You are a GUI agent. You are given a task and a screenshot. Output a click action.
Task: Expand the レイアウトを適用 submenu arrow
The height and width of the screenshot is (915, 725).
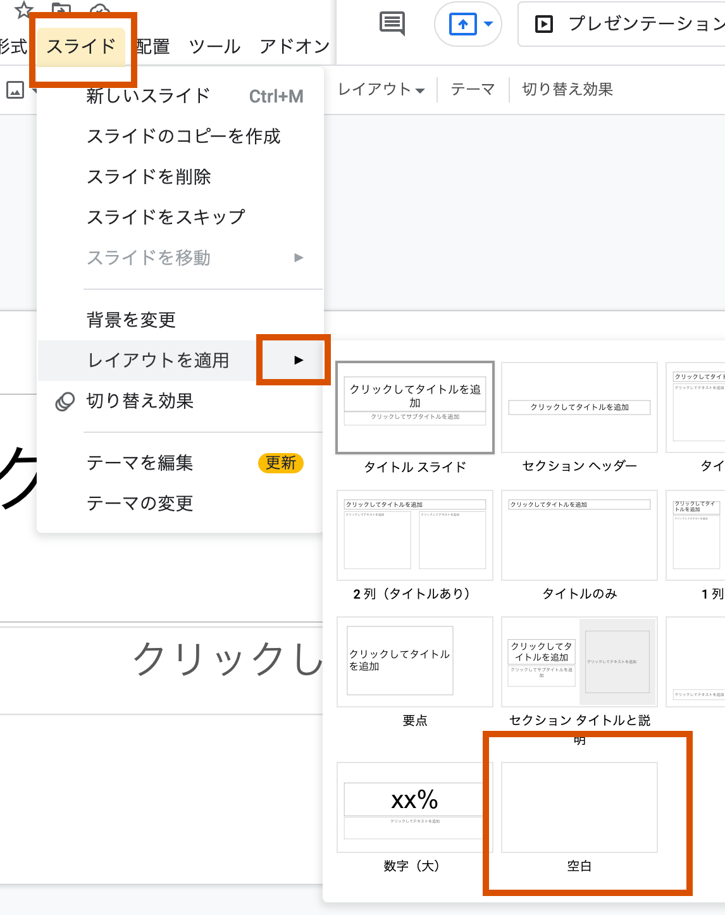[x=299, y=360]
